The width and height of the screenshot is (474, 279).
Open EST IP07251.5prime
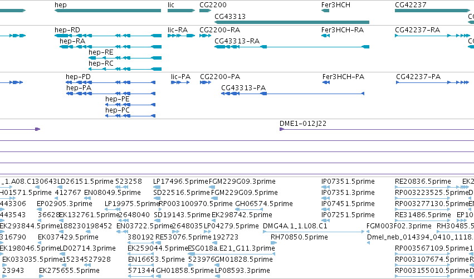coord(348,215)
